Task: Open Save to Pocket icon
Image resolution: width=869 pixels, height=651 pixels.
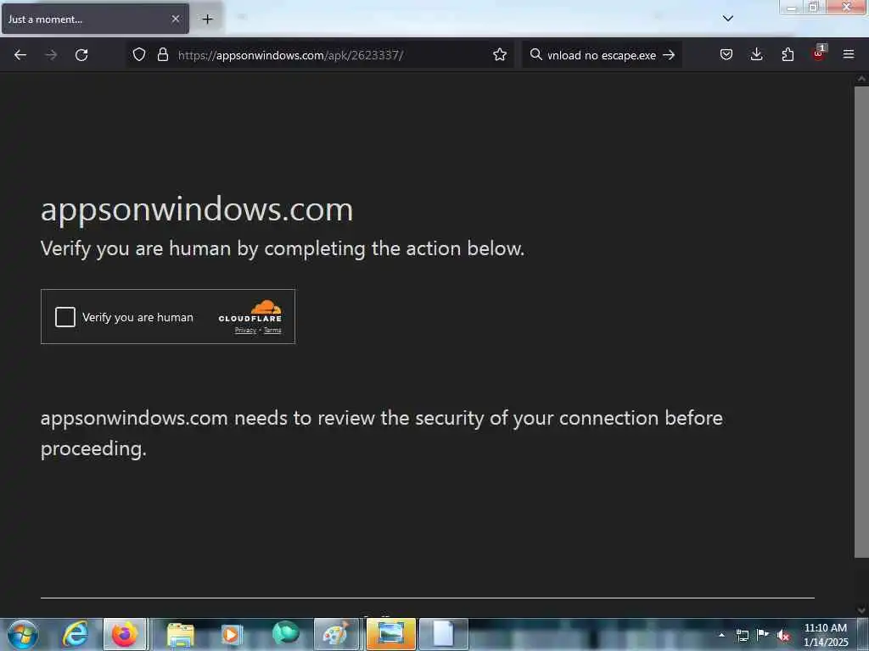Action: tap(726, 54)
